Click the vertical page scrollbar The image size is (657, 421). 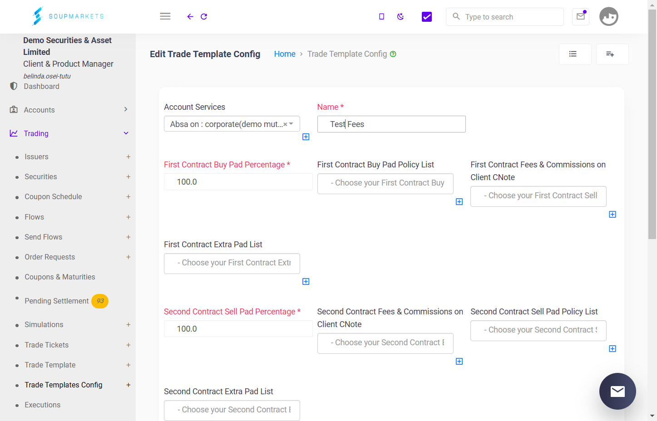coord(652,124)
